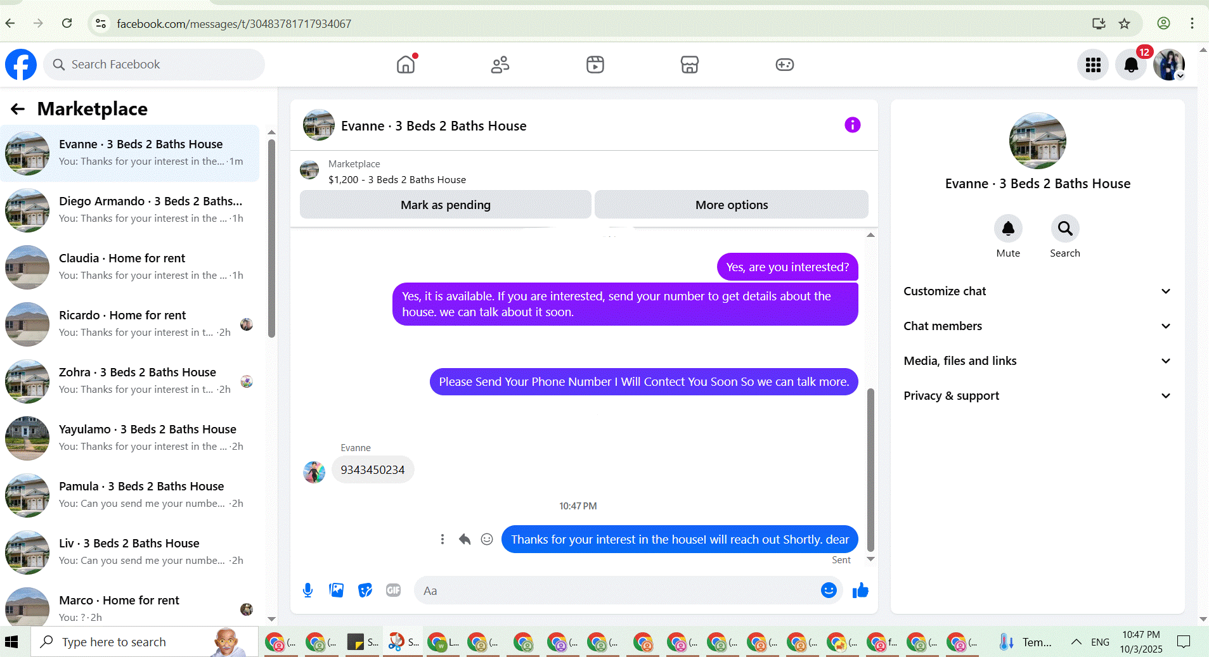1209x657 pixels.
Task: Expand the Privacy & support section
Action: click(x=1038, y=396)
